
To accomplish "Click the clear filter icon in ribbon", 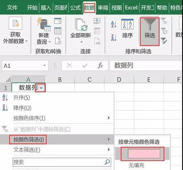I will click(164, 21).
